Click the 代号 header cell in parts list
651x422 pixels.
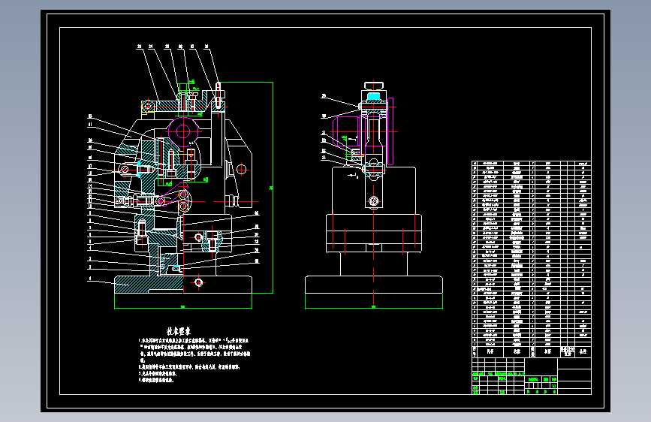[x=490, y=351]
